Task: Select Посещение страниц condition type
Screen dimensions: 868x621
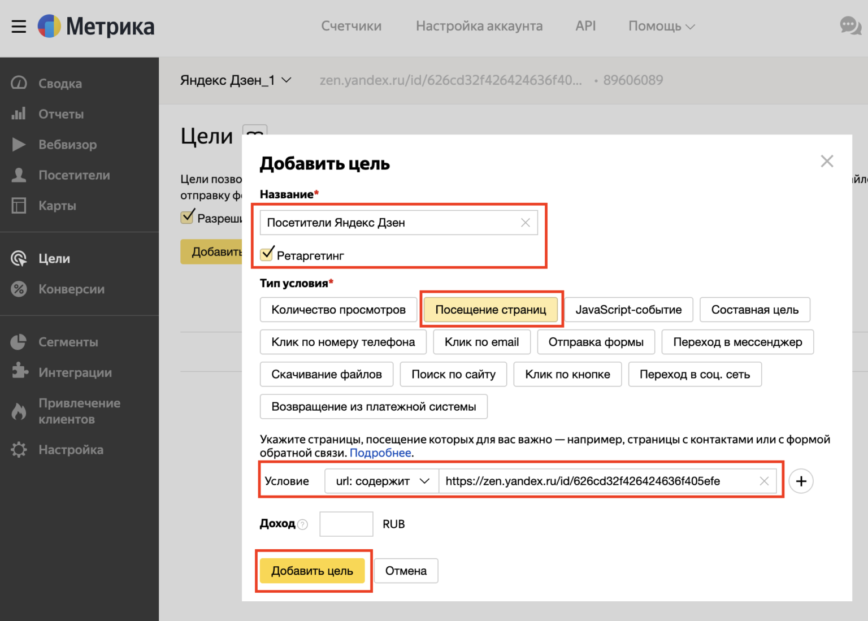Action: [491, 310]
